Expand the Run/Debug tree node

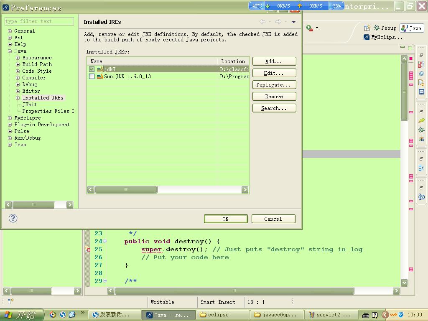click(x=10, y=138)
